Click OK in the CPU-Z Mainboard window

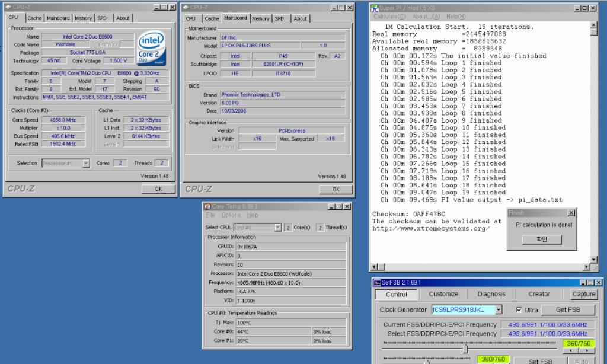336,189
